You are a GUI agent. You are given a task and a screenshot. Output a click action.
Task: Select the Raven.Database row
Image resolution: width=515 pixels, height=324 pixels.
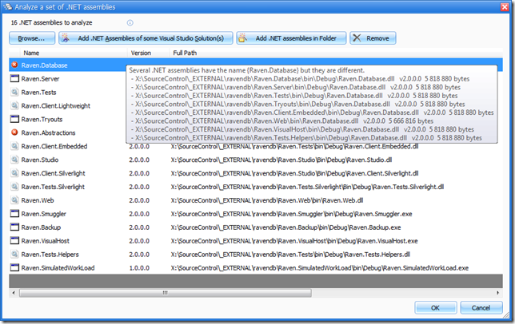point(256,65)
